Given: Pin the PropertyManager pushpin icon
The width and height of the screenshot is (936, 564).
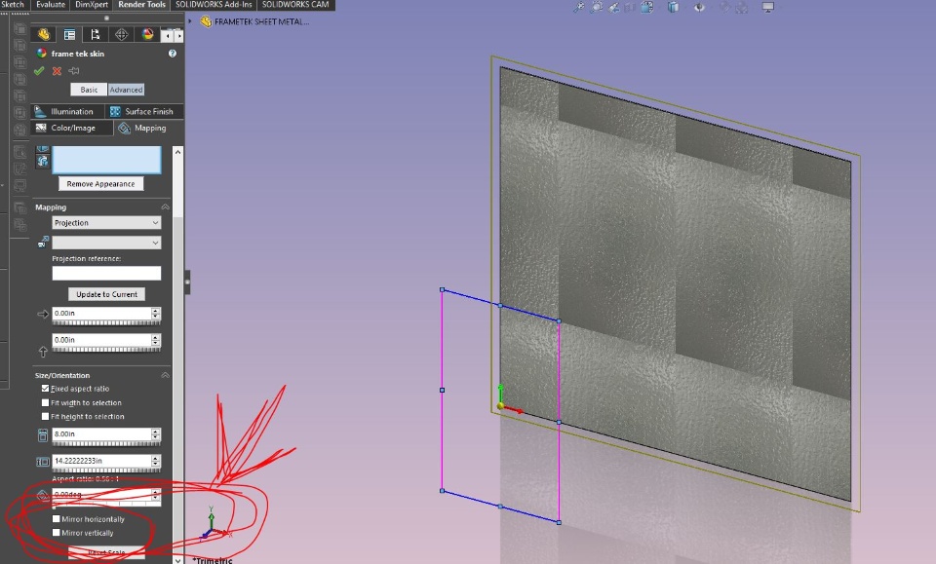Looking at the screenshot, I should [74, 71].
